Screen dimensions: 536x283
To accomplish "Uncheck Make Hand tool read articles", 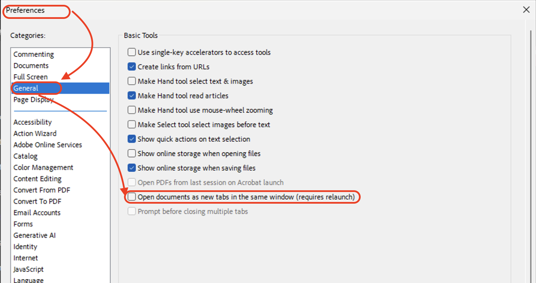I will click(x=132, y=95).
